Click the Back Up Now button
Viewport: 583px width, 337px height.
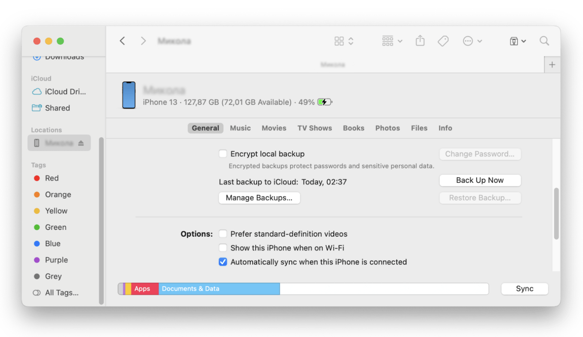(x=480, y=180)
